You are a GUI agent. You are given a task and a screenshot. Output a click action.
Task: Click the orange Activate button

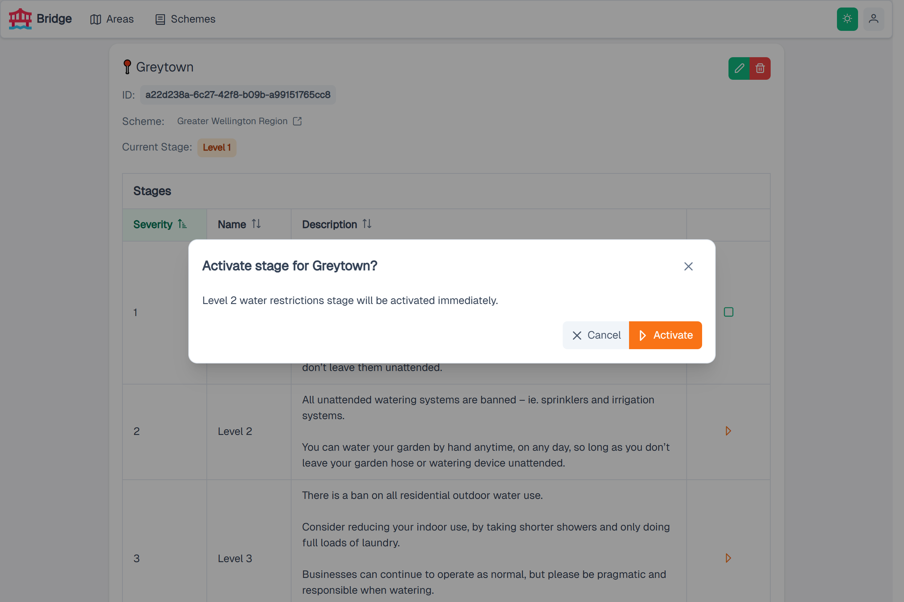coord(665,335)
